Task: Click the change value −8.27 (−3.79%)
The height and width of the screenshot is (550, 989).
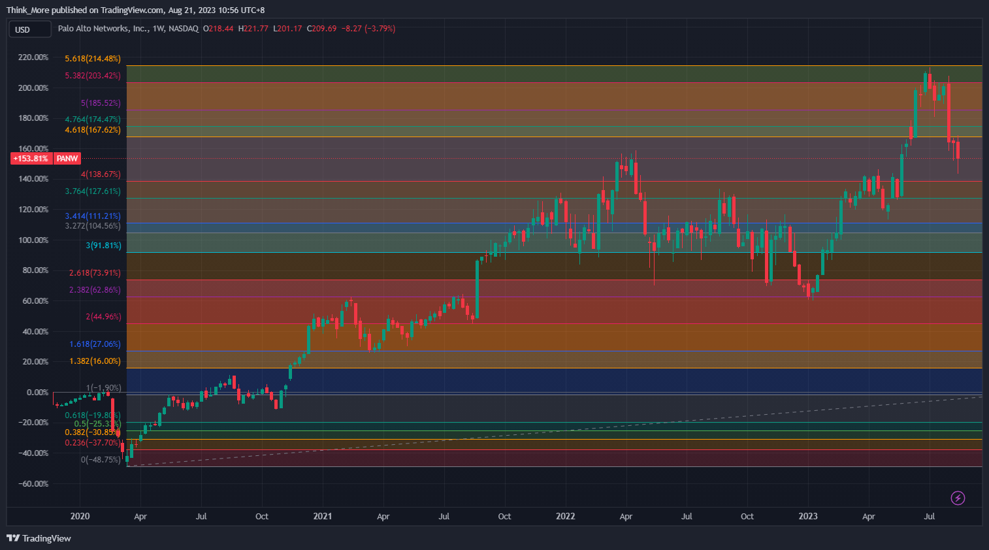Action: [x=369, y=29]
